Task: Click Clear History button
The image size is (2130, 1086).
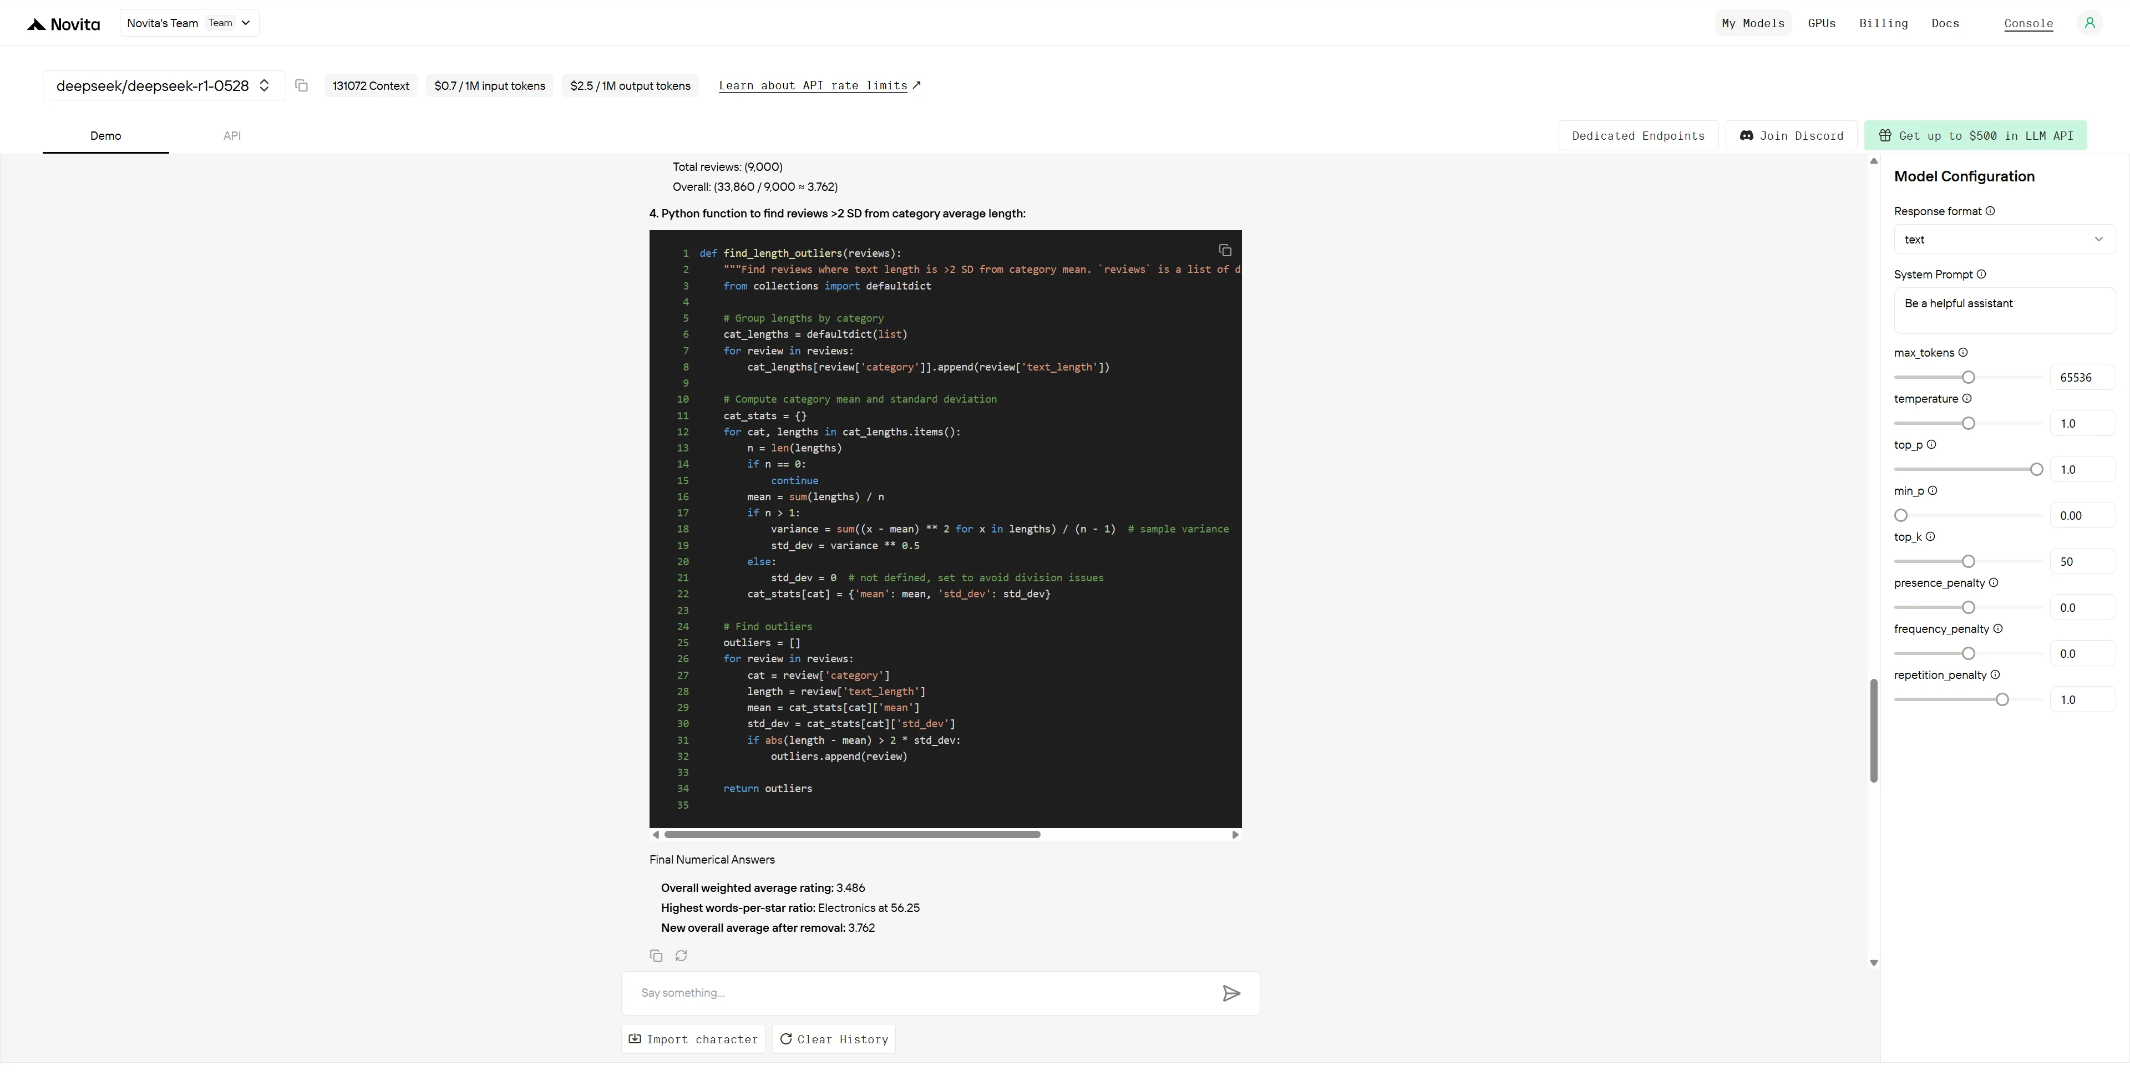Action: coord(834,1039)
